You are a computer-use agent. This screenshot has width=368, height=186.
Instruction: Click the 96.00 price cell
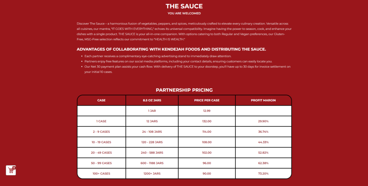[207, 163]
